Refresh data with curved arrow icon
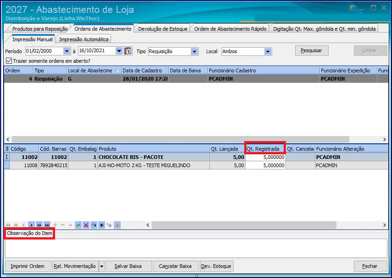The width and height of the screenshot is (392, 278). (94, 225)
